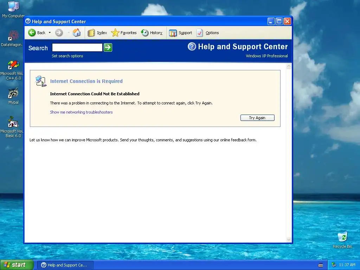Click the Windows XP Professional text
Screen dimensions: 360x270
[x=267, y=56]
